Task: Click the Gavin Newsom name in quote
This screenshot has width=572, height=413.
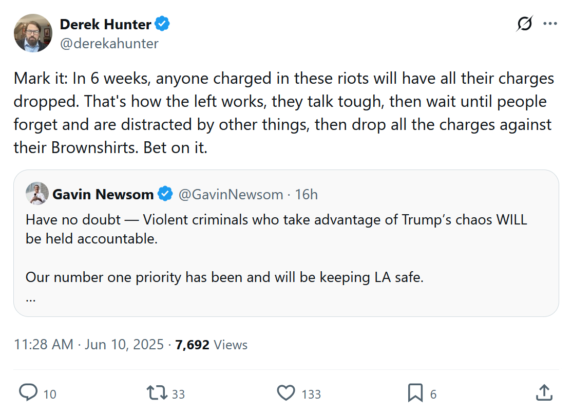Action: click(103, 195)
